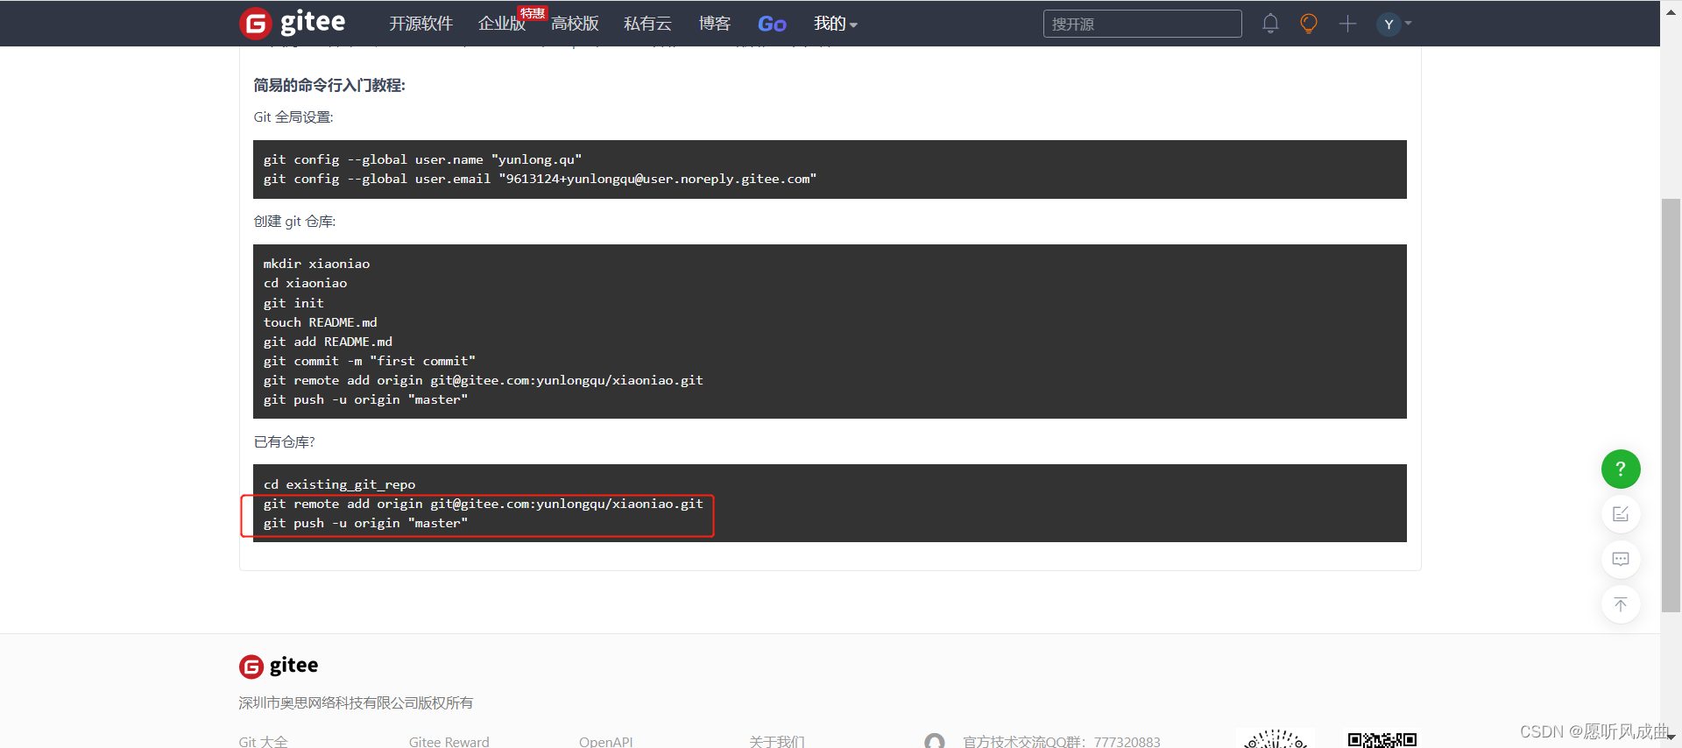
Task: Open the chat message floating icon
Action: pyautogui.click(x=1621, y=559)
